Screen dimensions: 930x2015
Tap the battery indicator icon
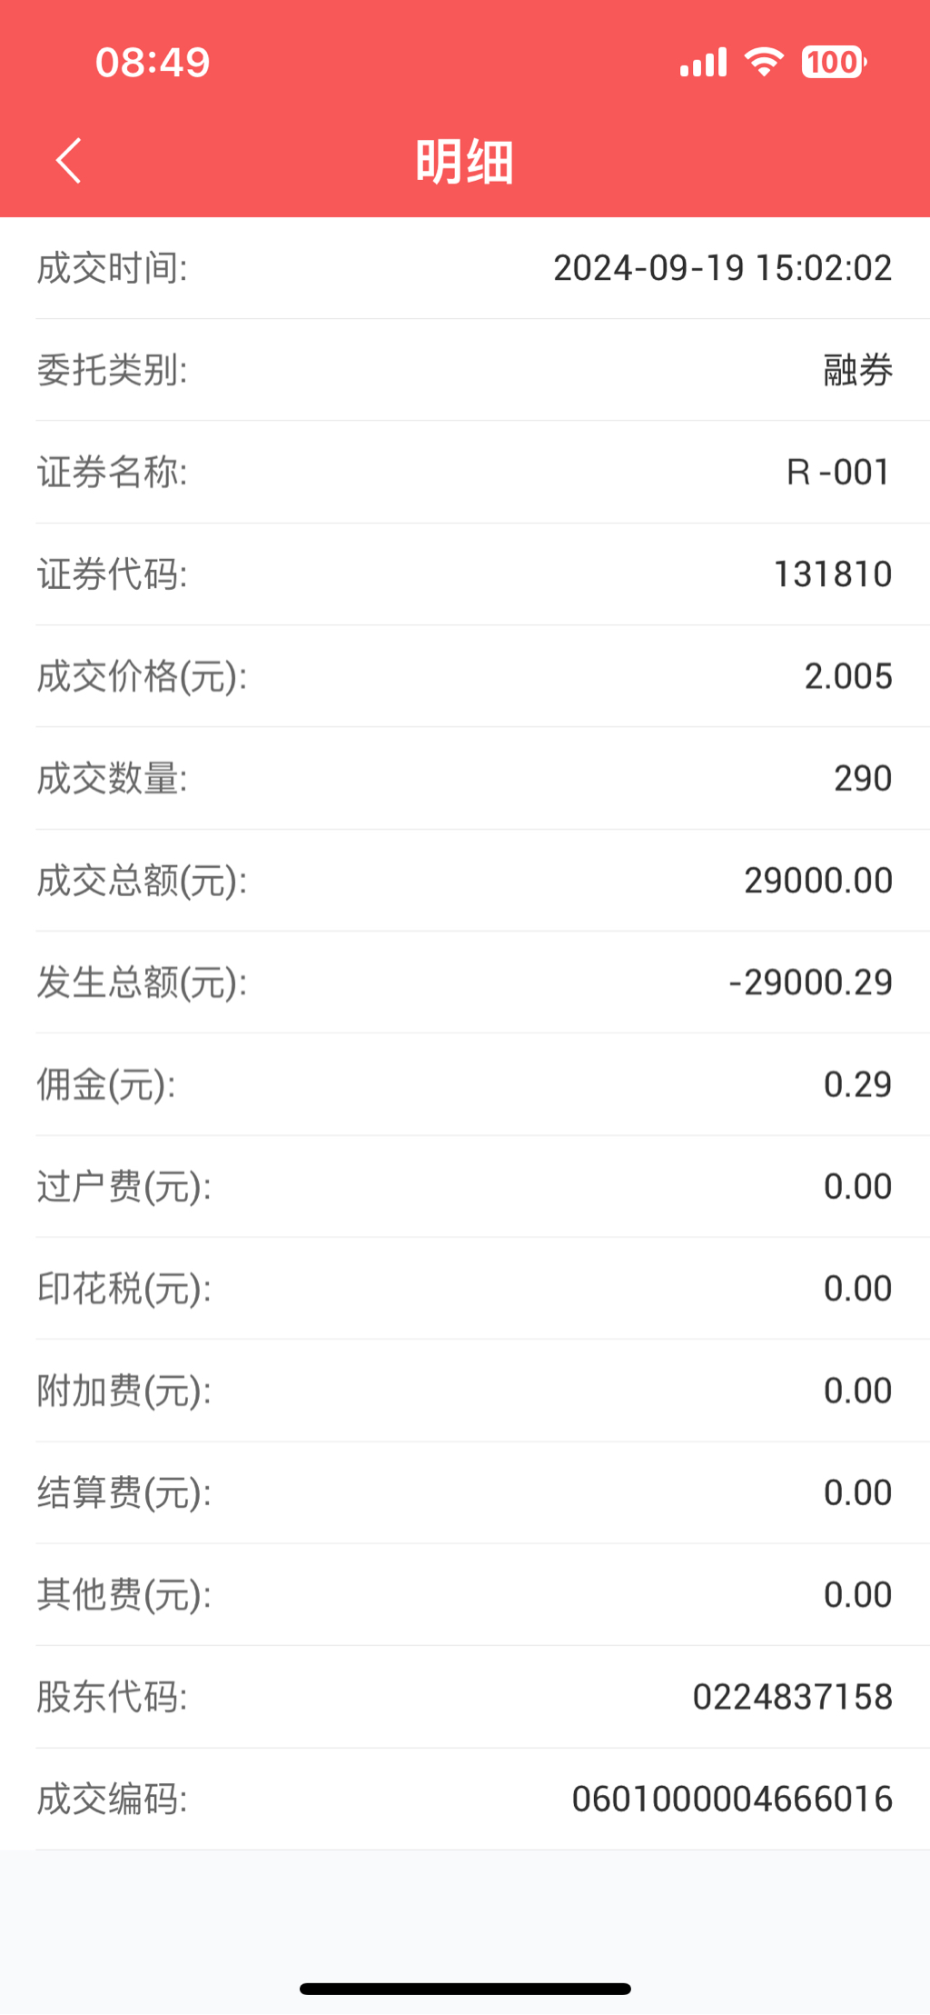(834, 62)
